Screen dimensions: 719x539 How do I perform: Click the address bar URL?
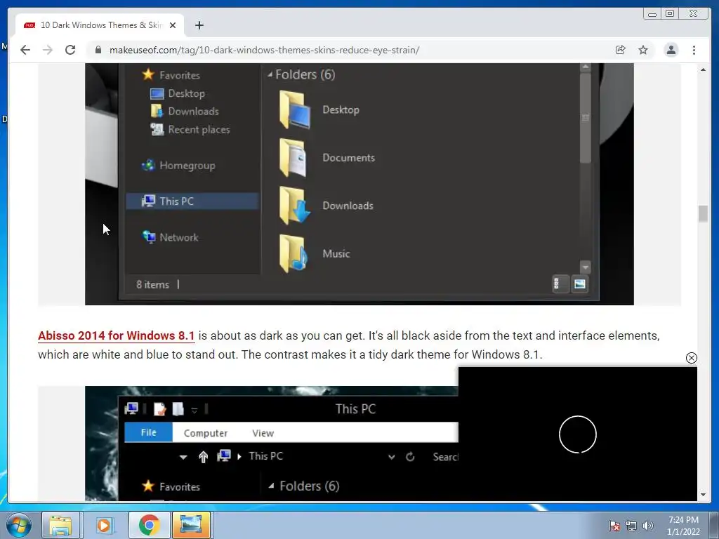pyautogui.click(x=264, y=50)
